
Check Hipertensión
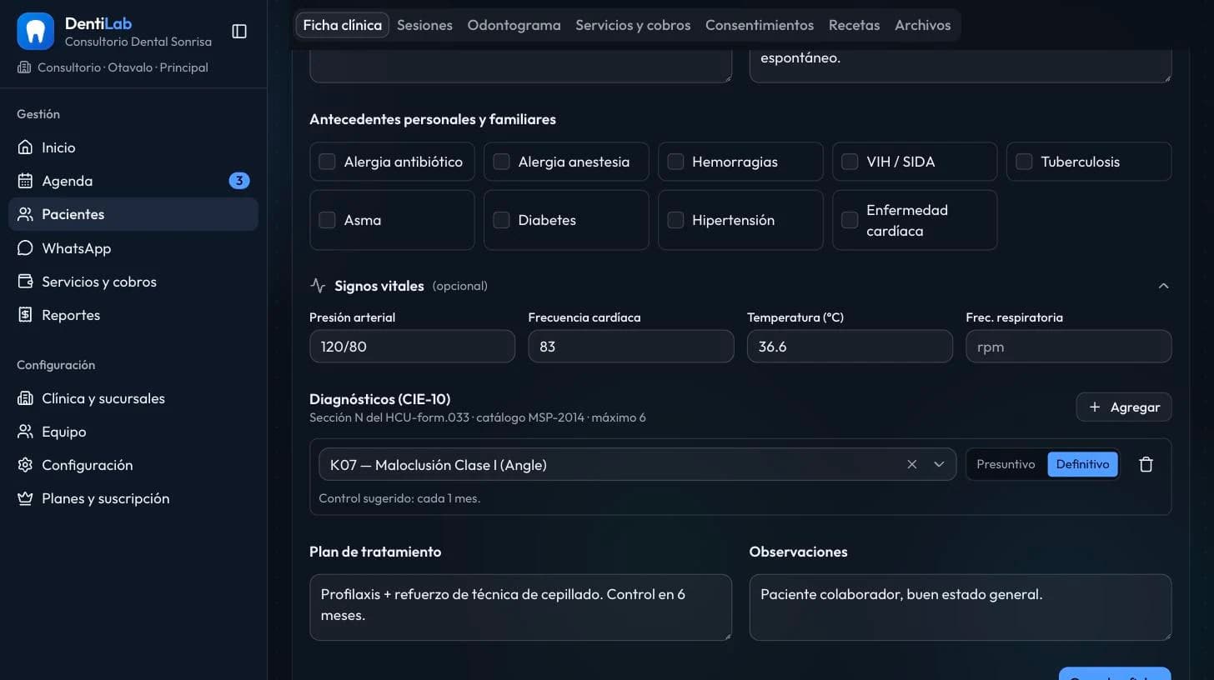tap(676, 220)
